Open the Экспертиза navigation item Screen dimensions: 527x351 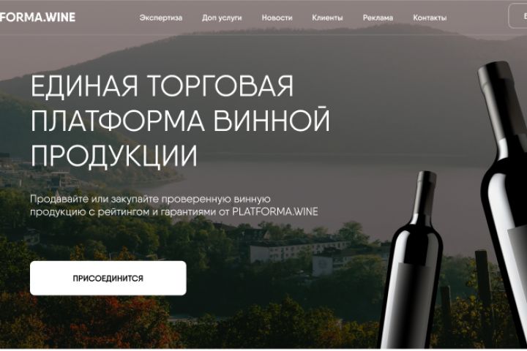click(160, 18)
